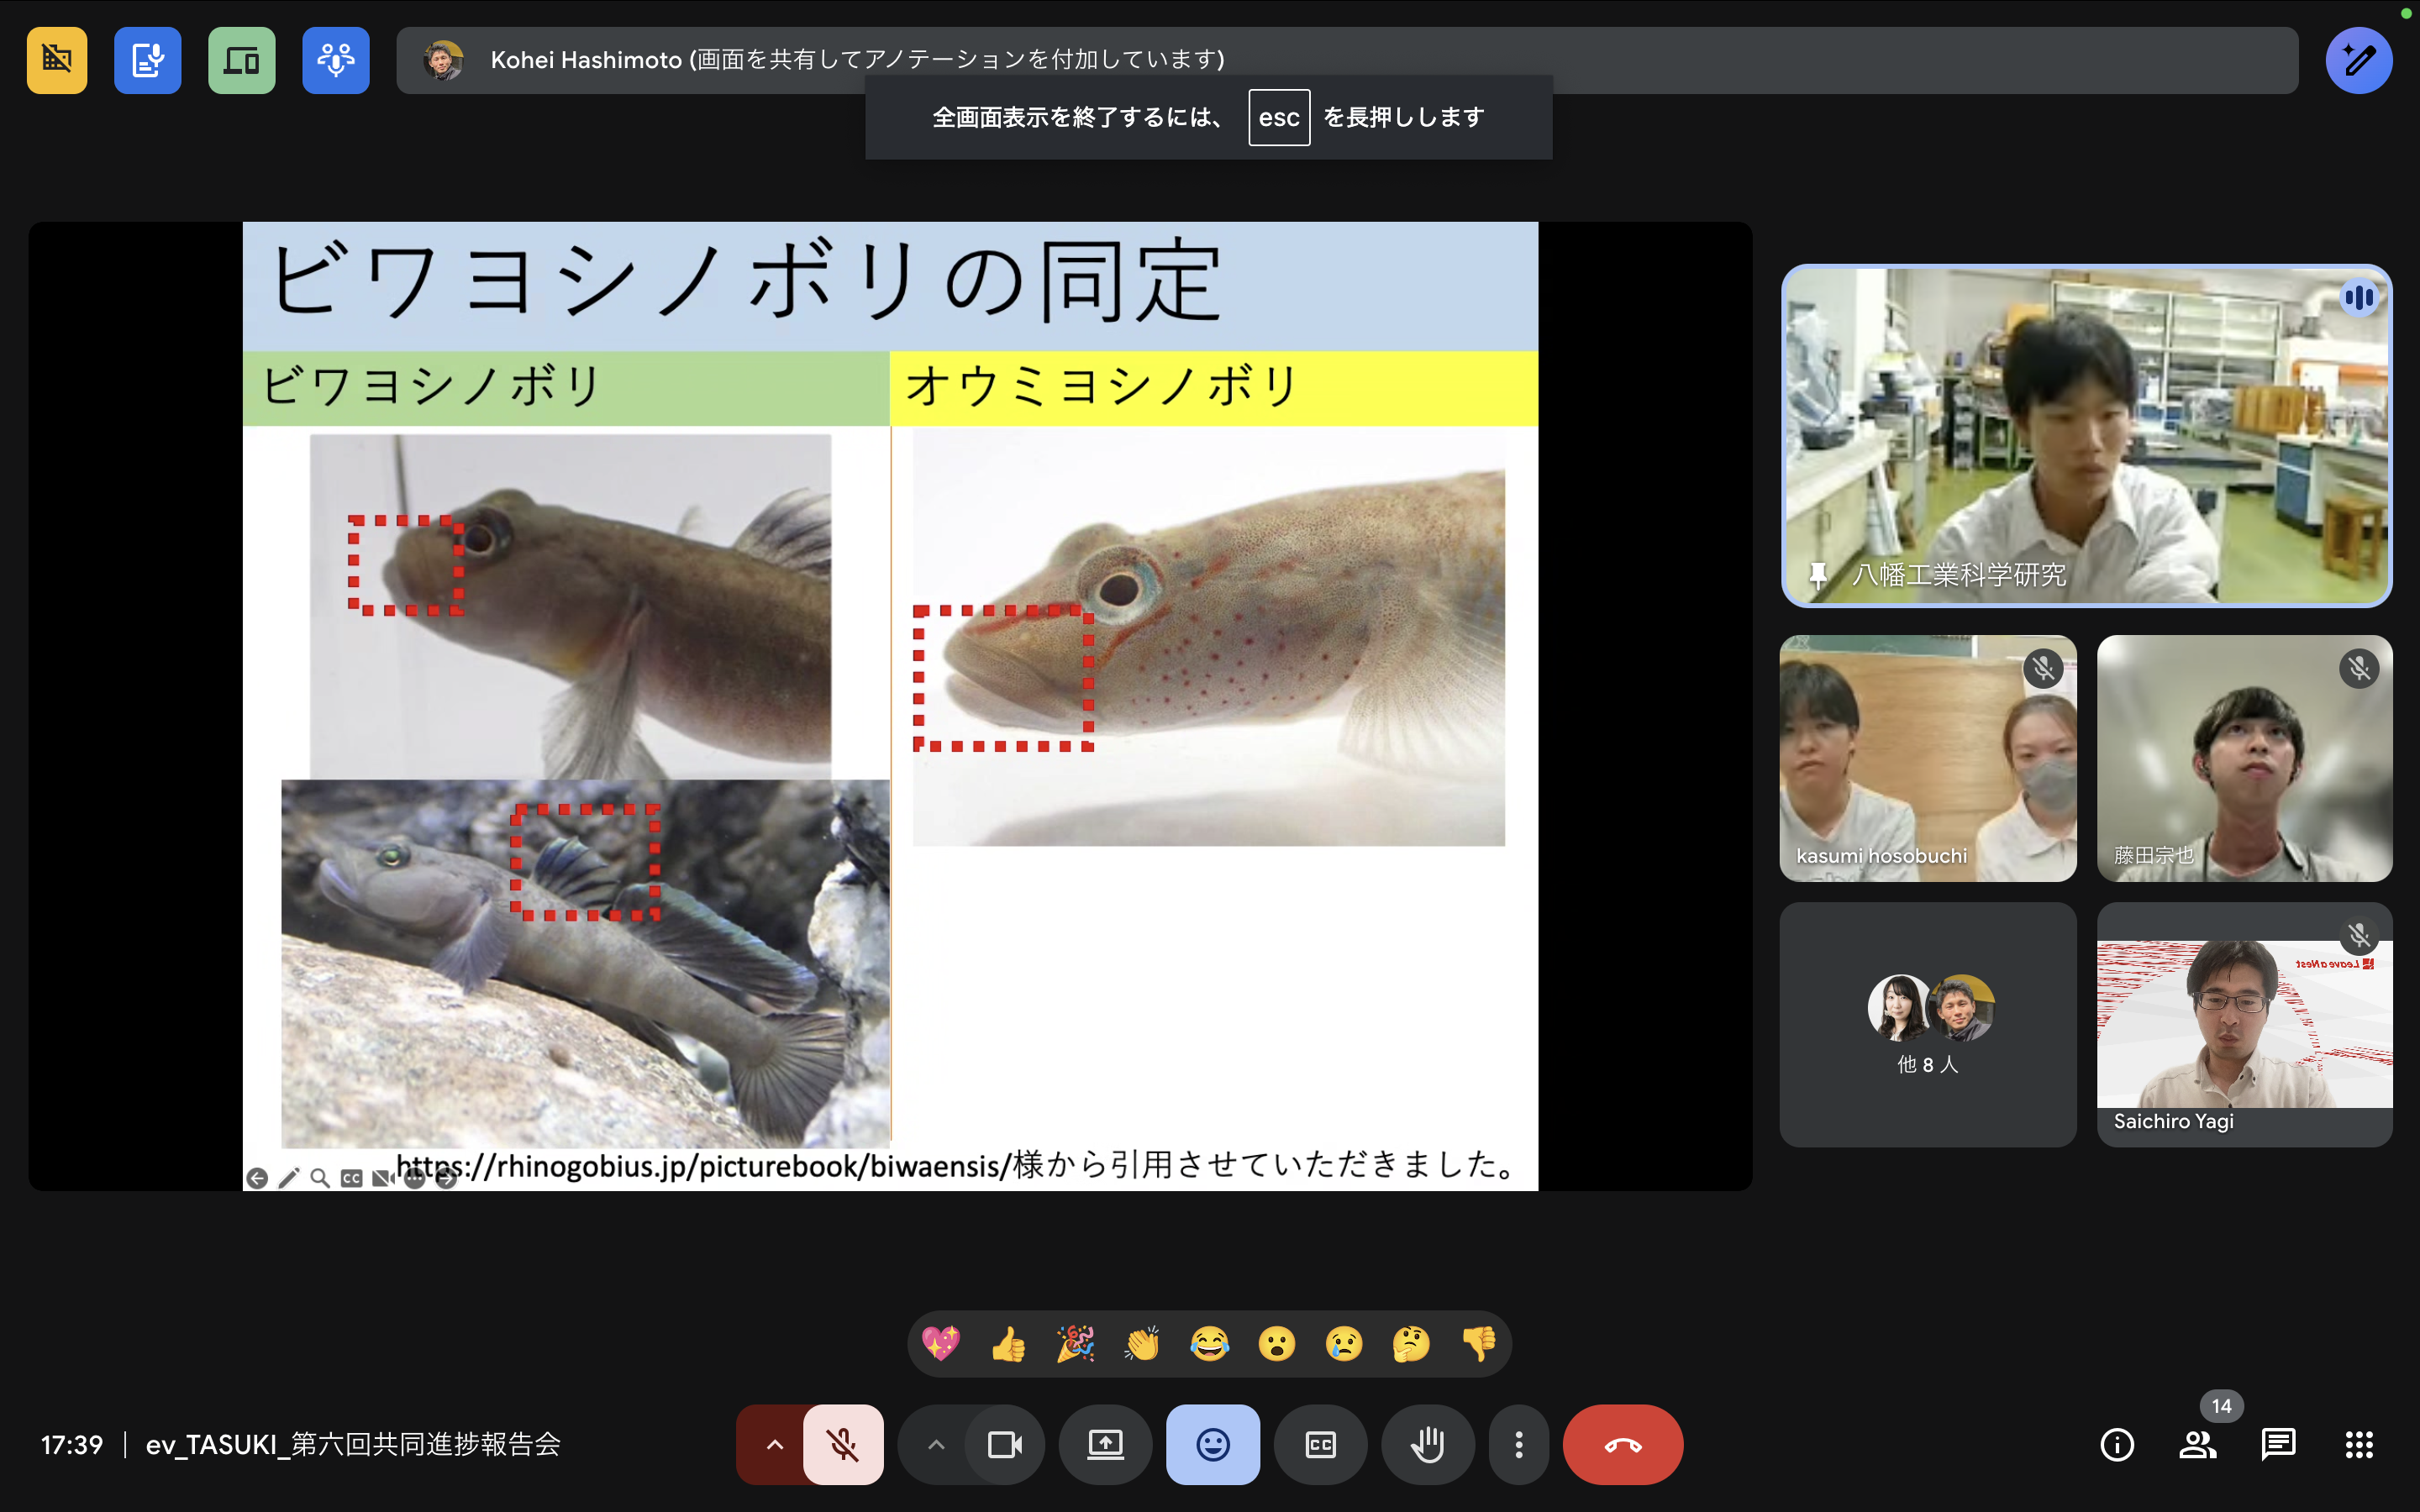Click the yellow camera-off extension icon

coord(57,61)
